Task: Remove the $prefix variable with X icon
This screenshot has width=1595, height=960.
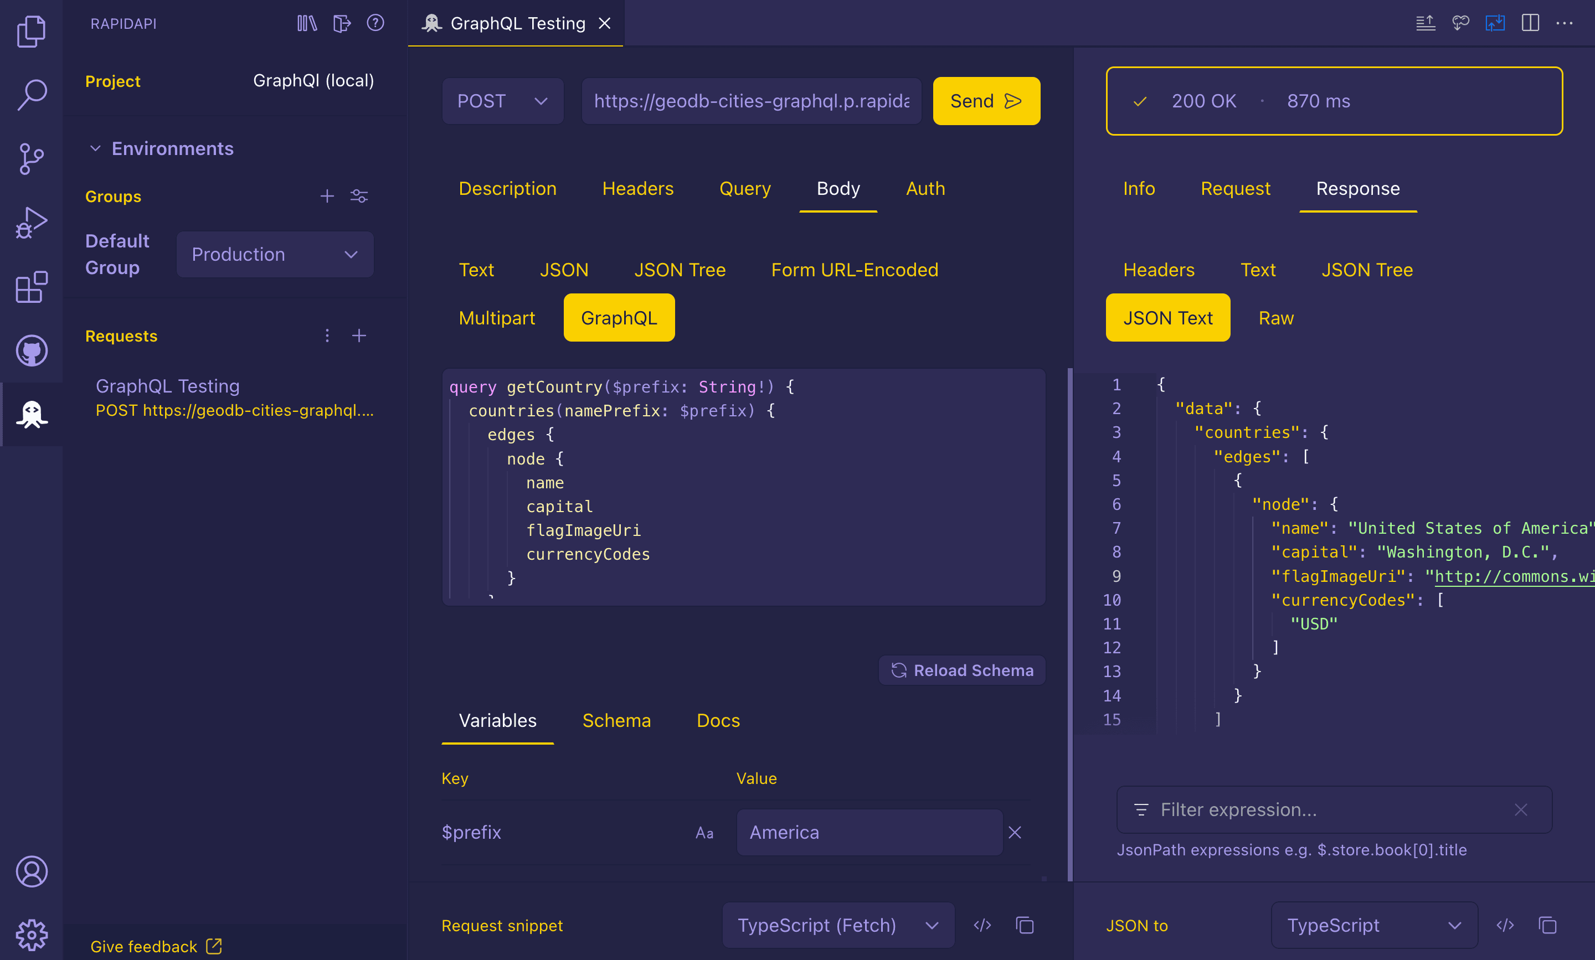Action: 1015,833
